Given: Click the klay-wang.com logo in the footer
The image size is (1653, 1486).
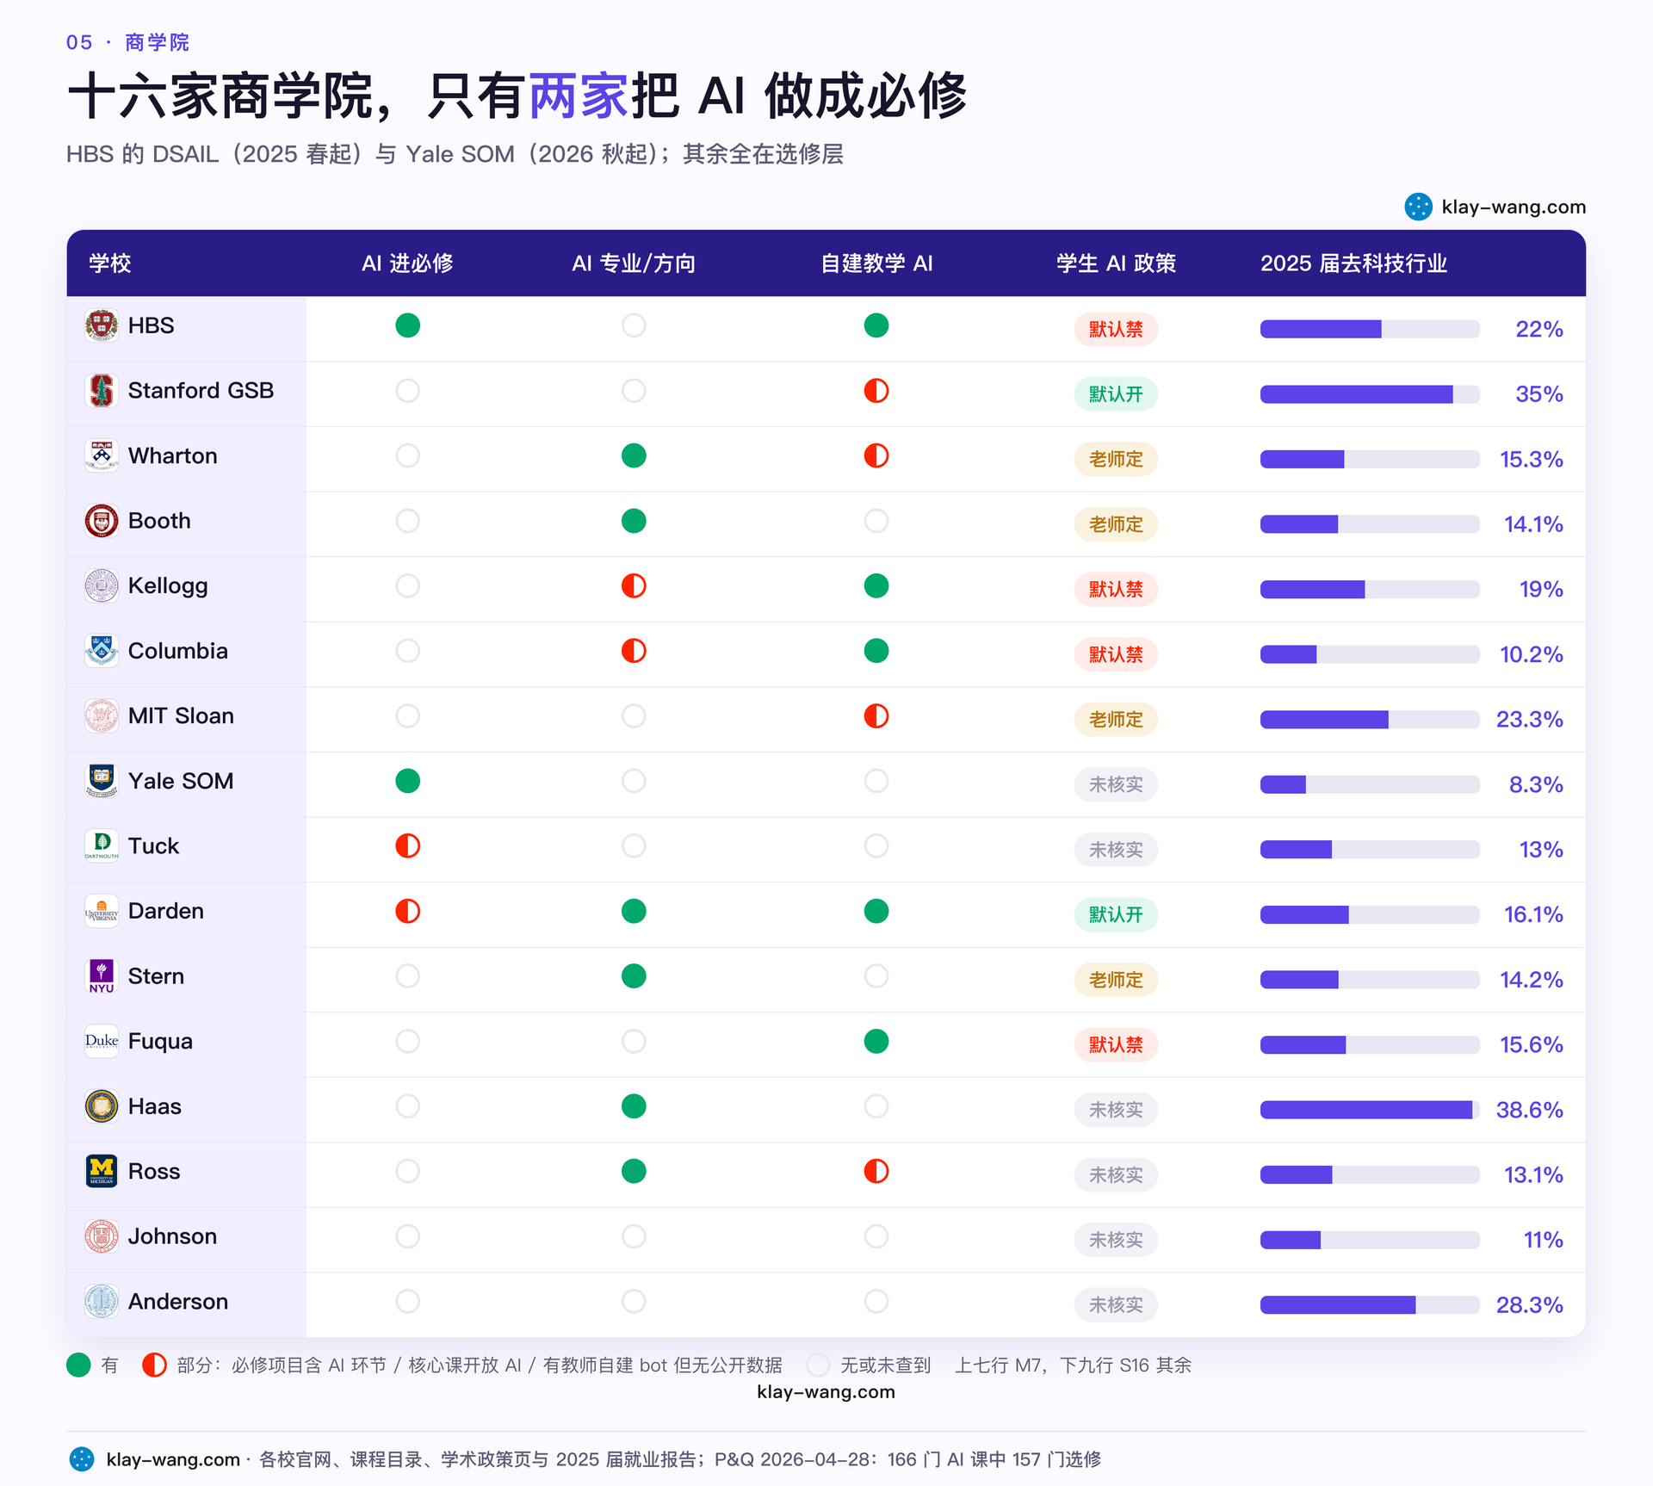Looking at the screenshot, I should (x=82, y=1459).
